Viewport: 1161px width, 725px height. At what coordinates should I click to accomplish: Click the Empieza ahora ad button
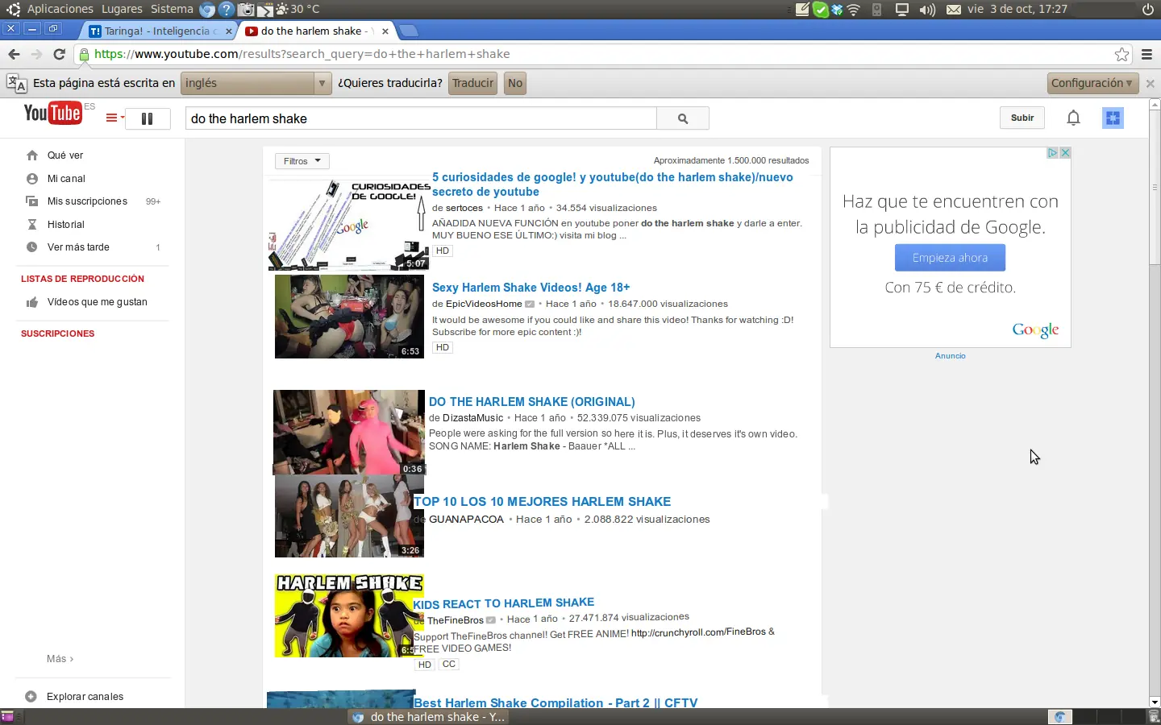950,258
